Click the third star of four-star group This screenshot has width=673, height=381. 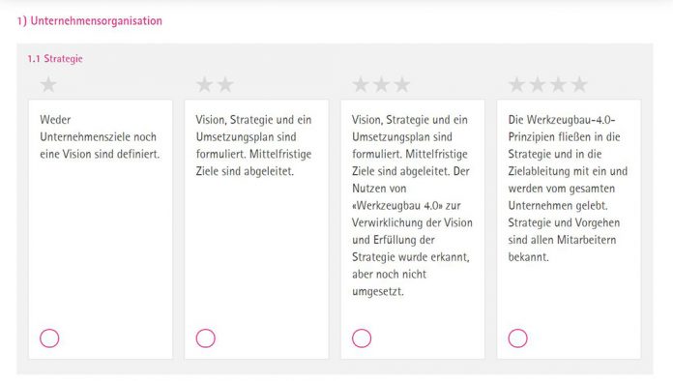[558, 84]
